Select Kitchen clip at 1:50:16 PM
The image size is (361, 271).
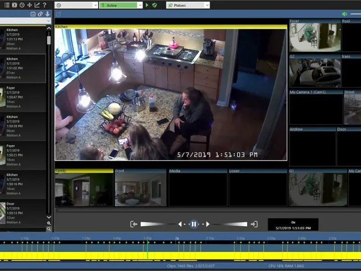[23, 184]
